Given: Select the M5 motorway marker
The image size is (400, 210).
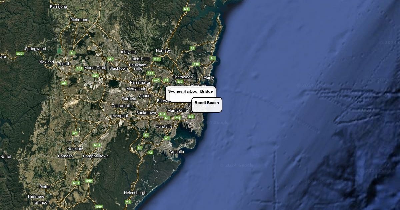Looking at the screenshot, I should click(167, 118).
